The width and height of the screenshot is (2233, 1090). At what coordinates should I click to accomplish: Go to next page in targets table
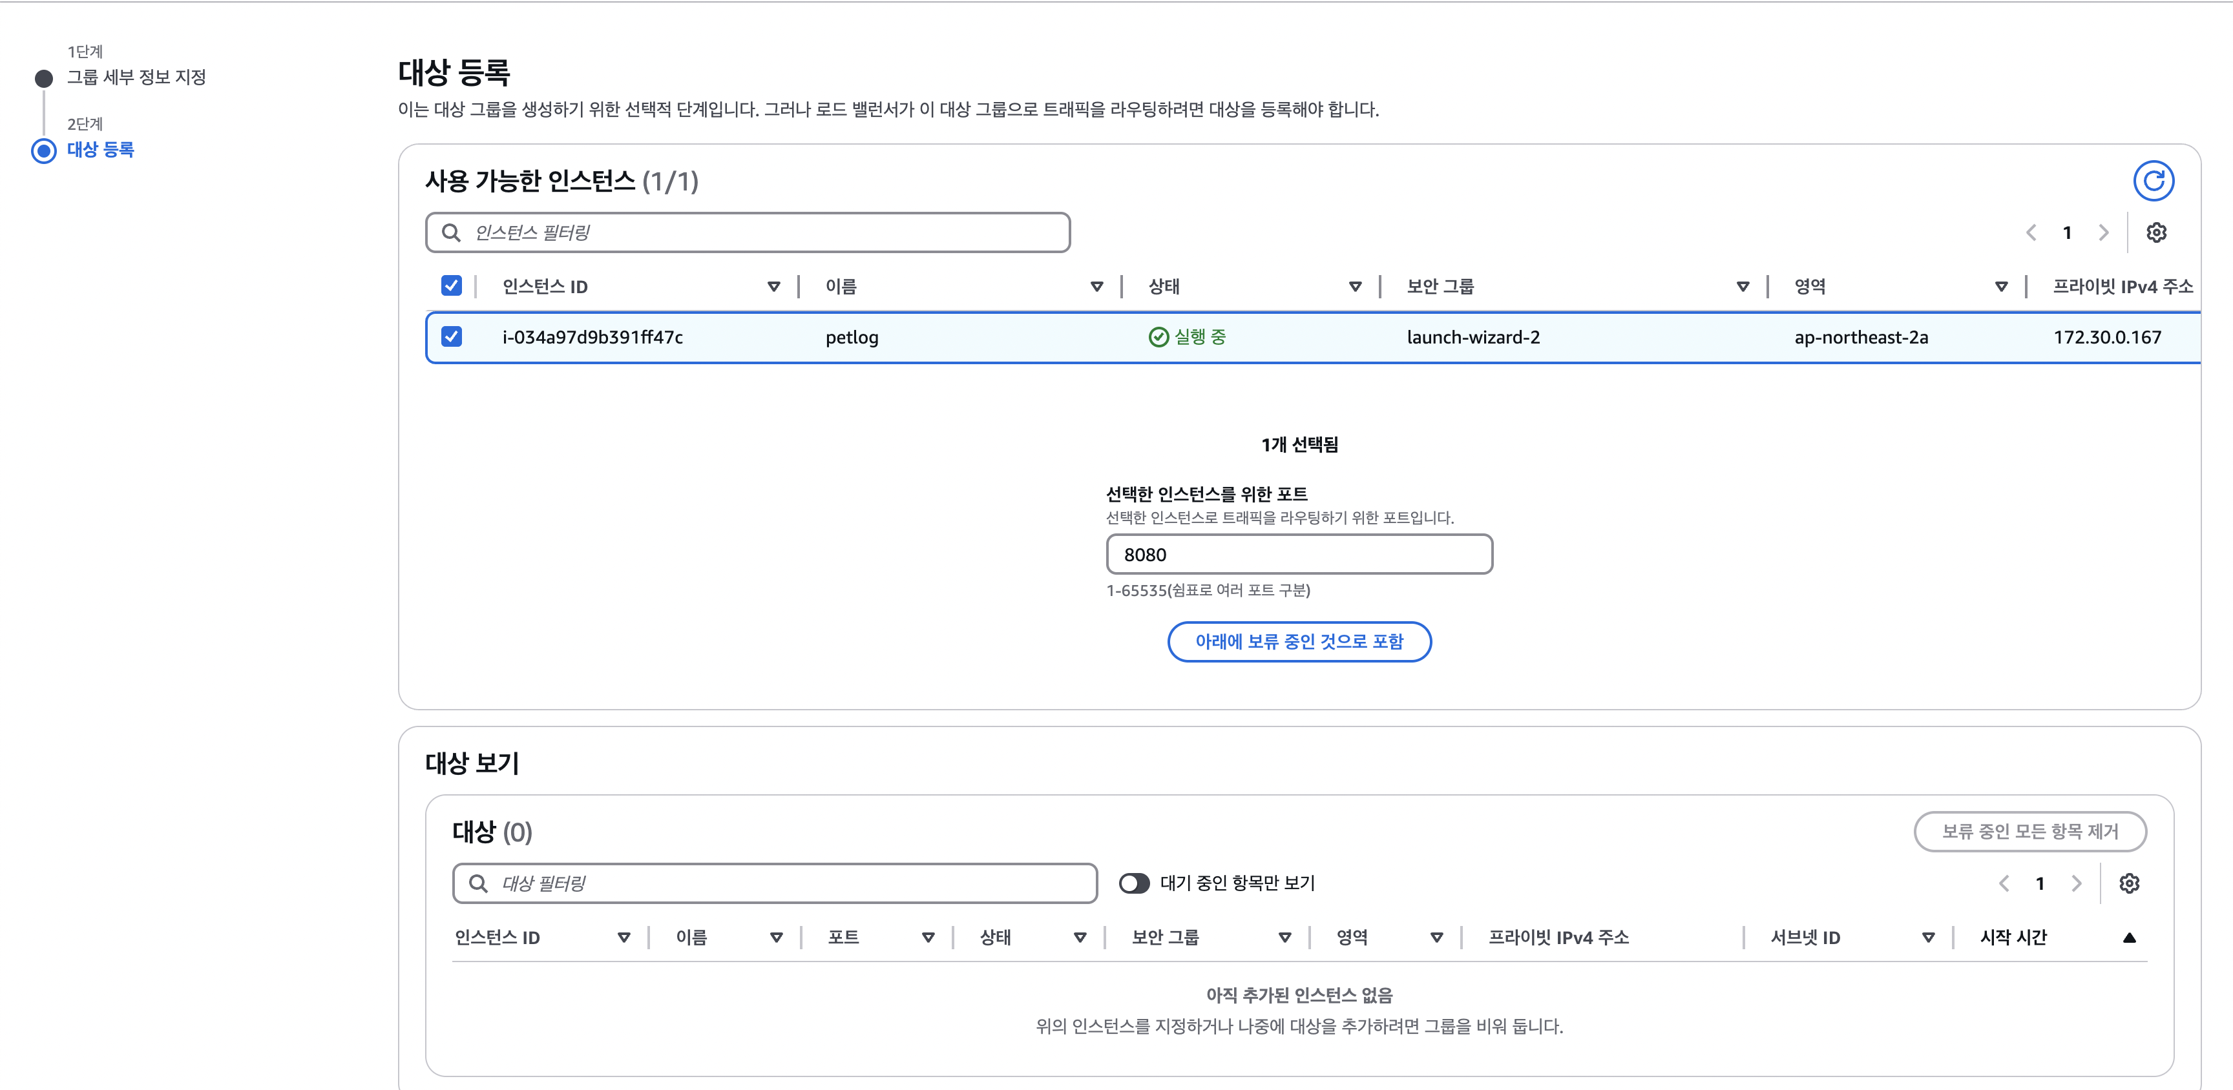tap(2076, 883)
